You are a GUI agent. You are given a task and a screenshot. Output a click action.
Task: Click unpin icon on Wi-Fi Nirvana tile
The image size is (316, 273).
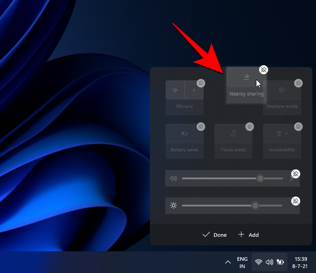point(201,83)
